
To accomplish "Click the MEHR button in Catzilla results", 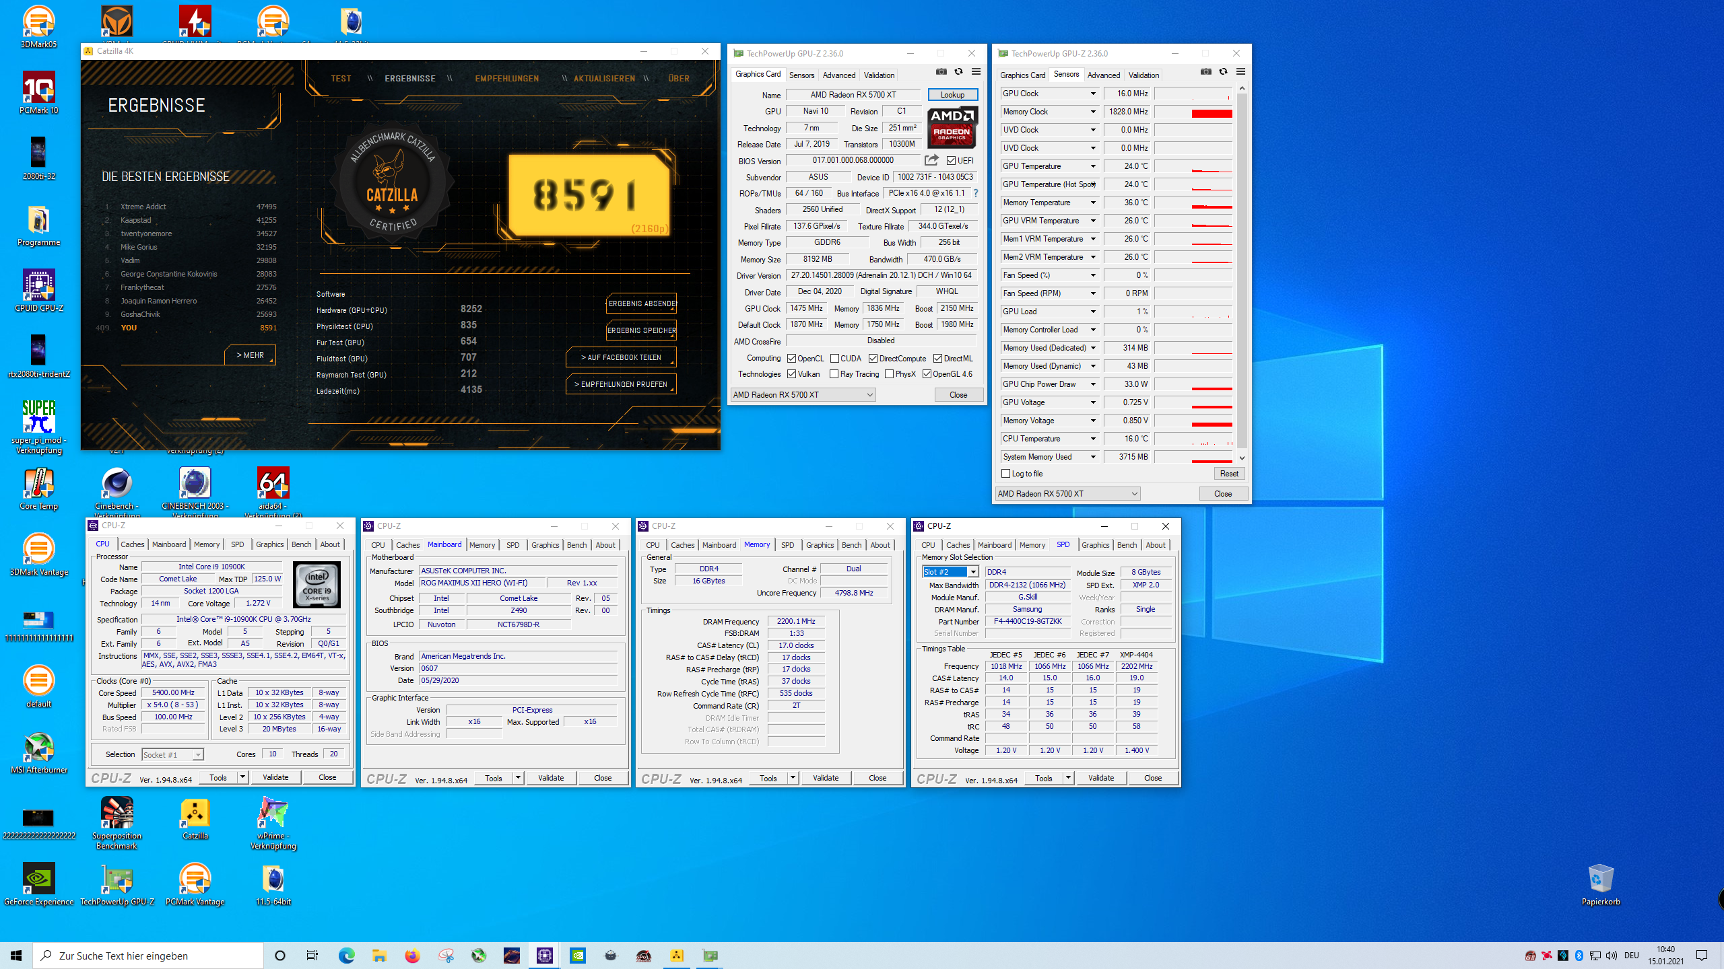I will 250,355.
